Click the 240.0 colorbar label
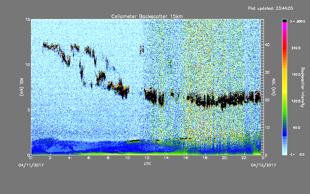Screen dimensions: 310x194 pyautogui.click(x=296, y=48)
